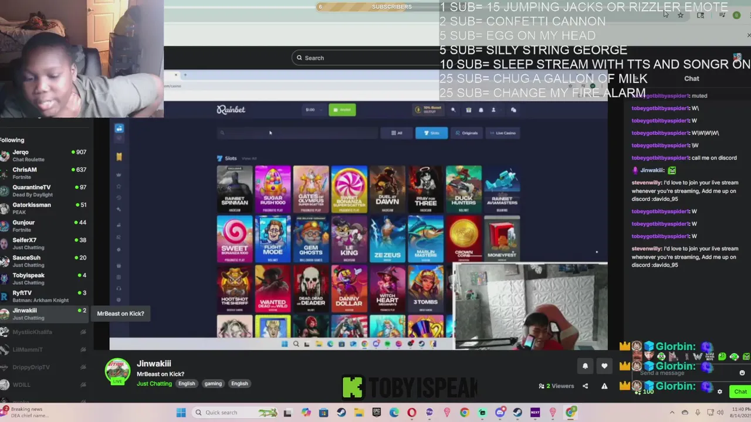Click the share icon beside the viewer count
This screenshot has height=422, width=751.
(x=585, y=386)
